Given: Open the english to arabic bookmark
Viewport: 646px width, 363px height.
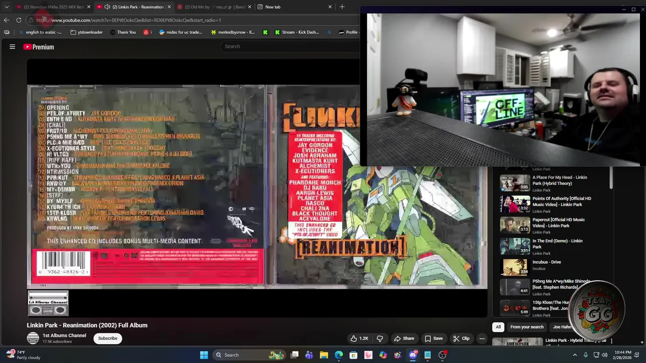Looking at the screenshot, I should pos(40,32).
